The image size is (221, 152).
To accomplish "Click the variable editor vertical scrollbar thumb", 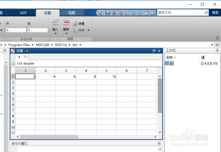I will (x=160, y=96).
